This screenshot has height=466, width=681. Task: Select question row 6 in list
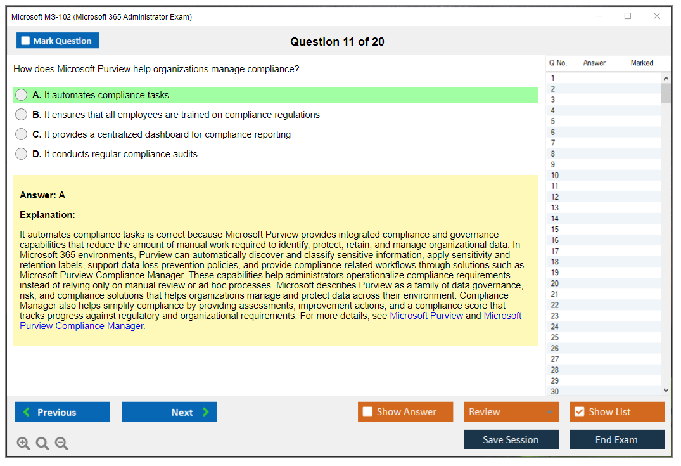pyautogui.click(x=603, y=132)
